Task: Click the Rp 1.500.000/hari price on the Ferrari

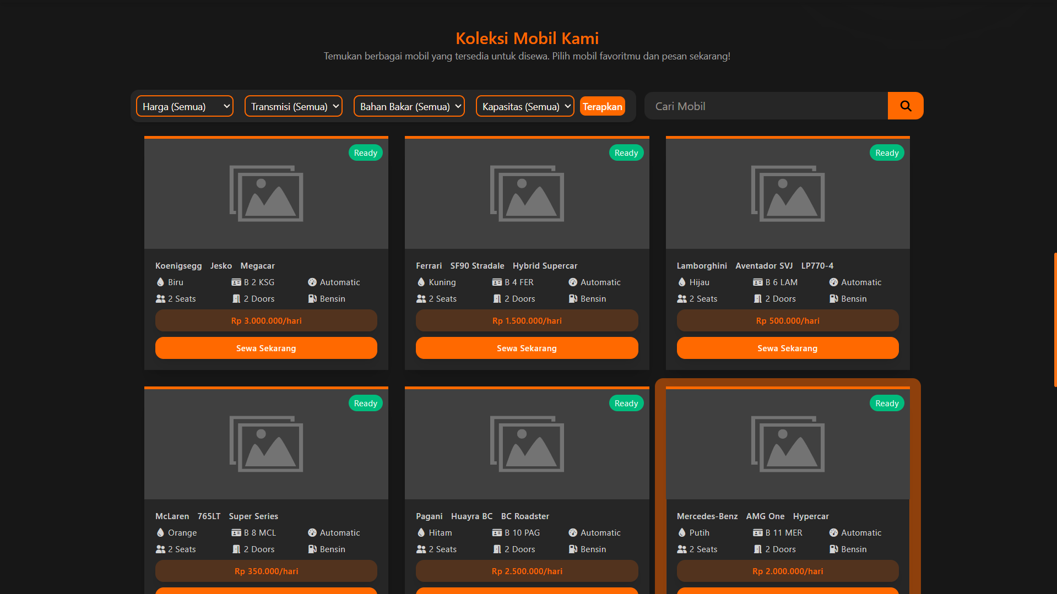Action: [527, 320]
